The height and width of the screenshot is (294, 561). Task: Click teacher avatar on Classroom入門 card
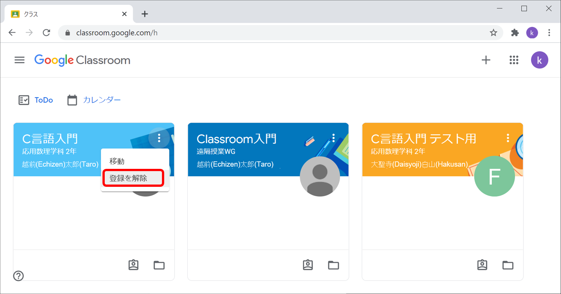pyautogui.click(x=320, y=176)
